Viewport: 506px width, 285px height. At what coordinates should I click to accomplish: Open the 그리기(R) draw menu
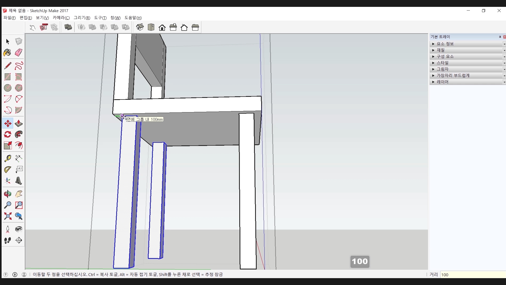[x=82, y=18]
